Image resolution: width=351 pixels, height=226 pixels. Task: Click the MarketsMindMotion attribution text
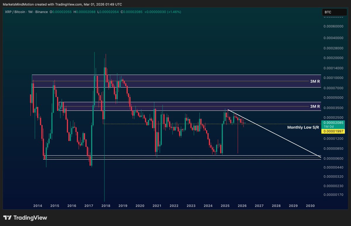62,4
